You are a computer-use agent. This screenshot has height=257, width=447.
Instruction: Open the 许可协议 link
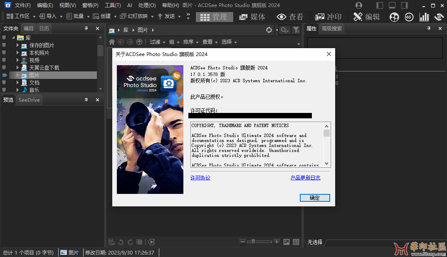pos(200,178)
